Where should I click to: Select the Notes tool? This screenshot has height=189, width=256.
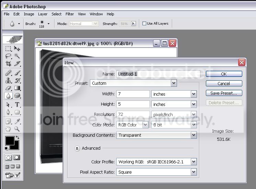8,121
